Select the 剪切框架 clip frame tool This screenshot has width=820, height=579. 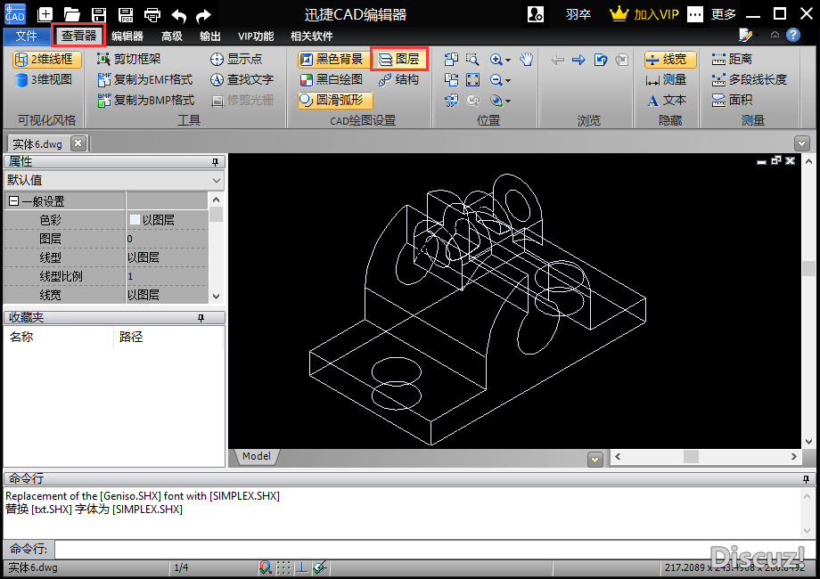click(x=129, y=60)
